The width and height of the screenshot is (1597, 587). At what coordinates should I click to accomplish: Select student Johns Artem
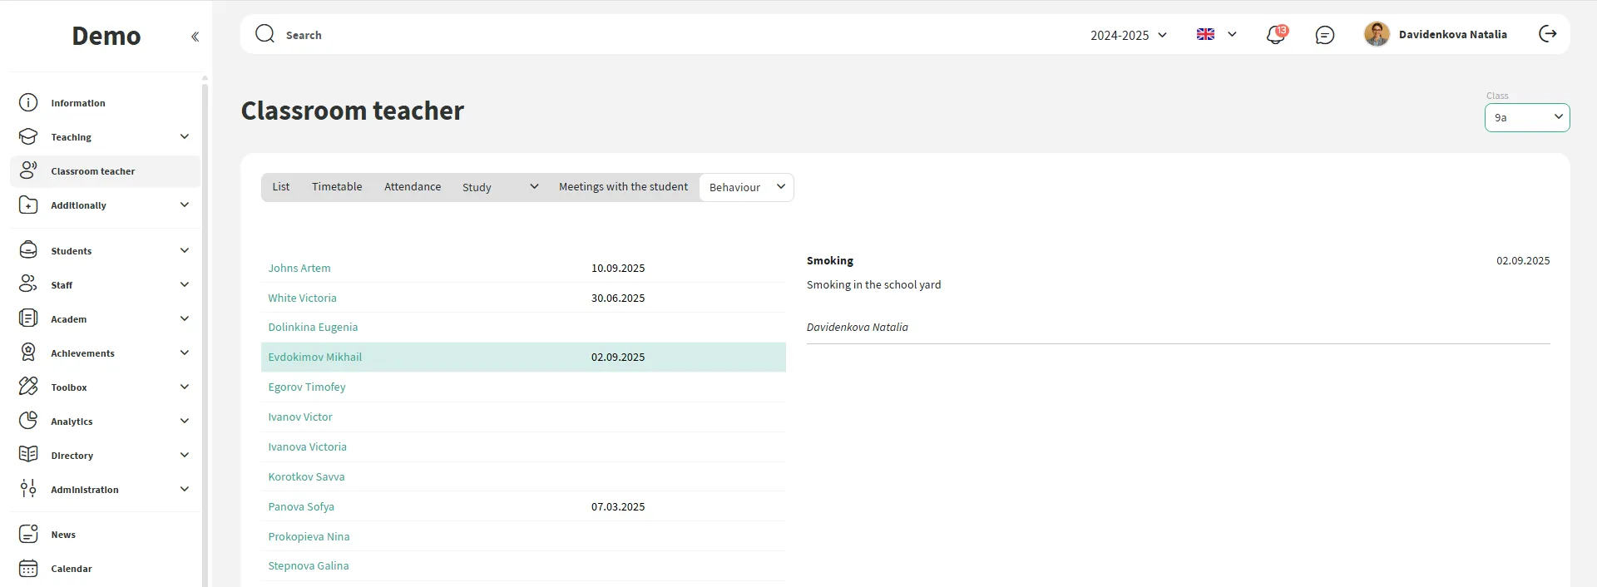point(299,269)
